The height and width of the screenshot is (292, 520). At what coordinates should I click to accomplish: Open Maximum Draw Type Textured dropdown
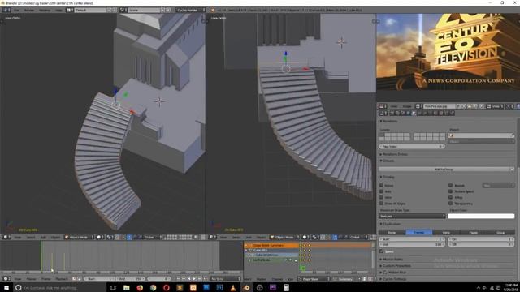[412, 216]
